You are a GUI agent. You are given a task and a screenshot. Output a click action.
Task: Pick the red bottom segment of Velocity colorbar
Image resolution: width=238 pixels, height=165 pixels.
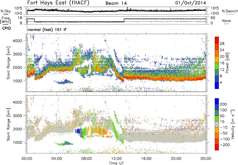[x=217, y=147]
